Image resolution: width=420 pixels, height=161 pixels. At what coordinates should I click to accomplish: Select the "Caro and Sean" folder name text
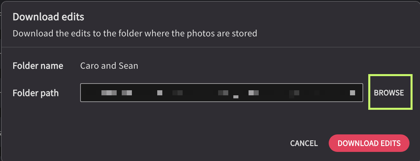coord(109,65)
